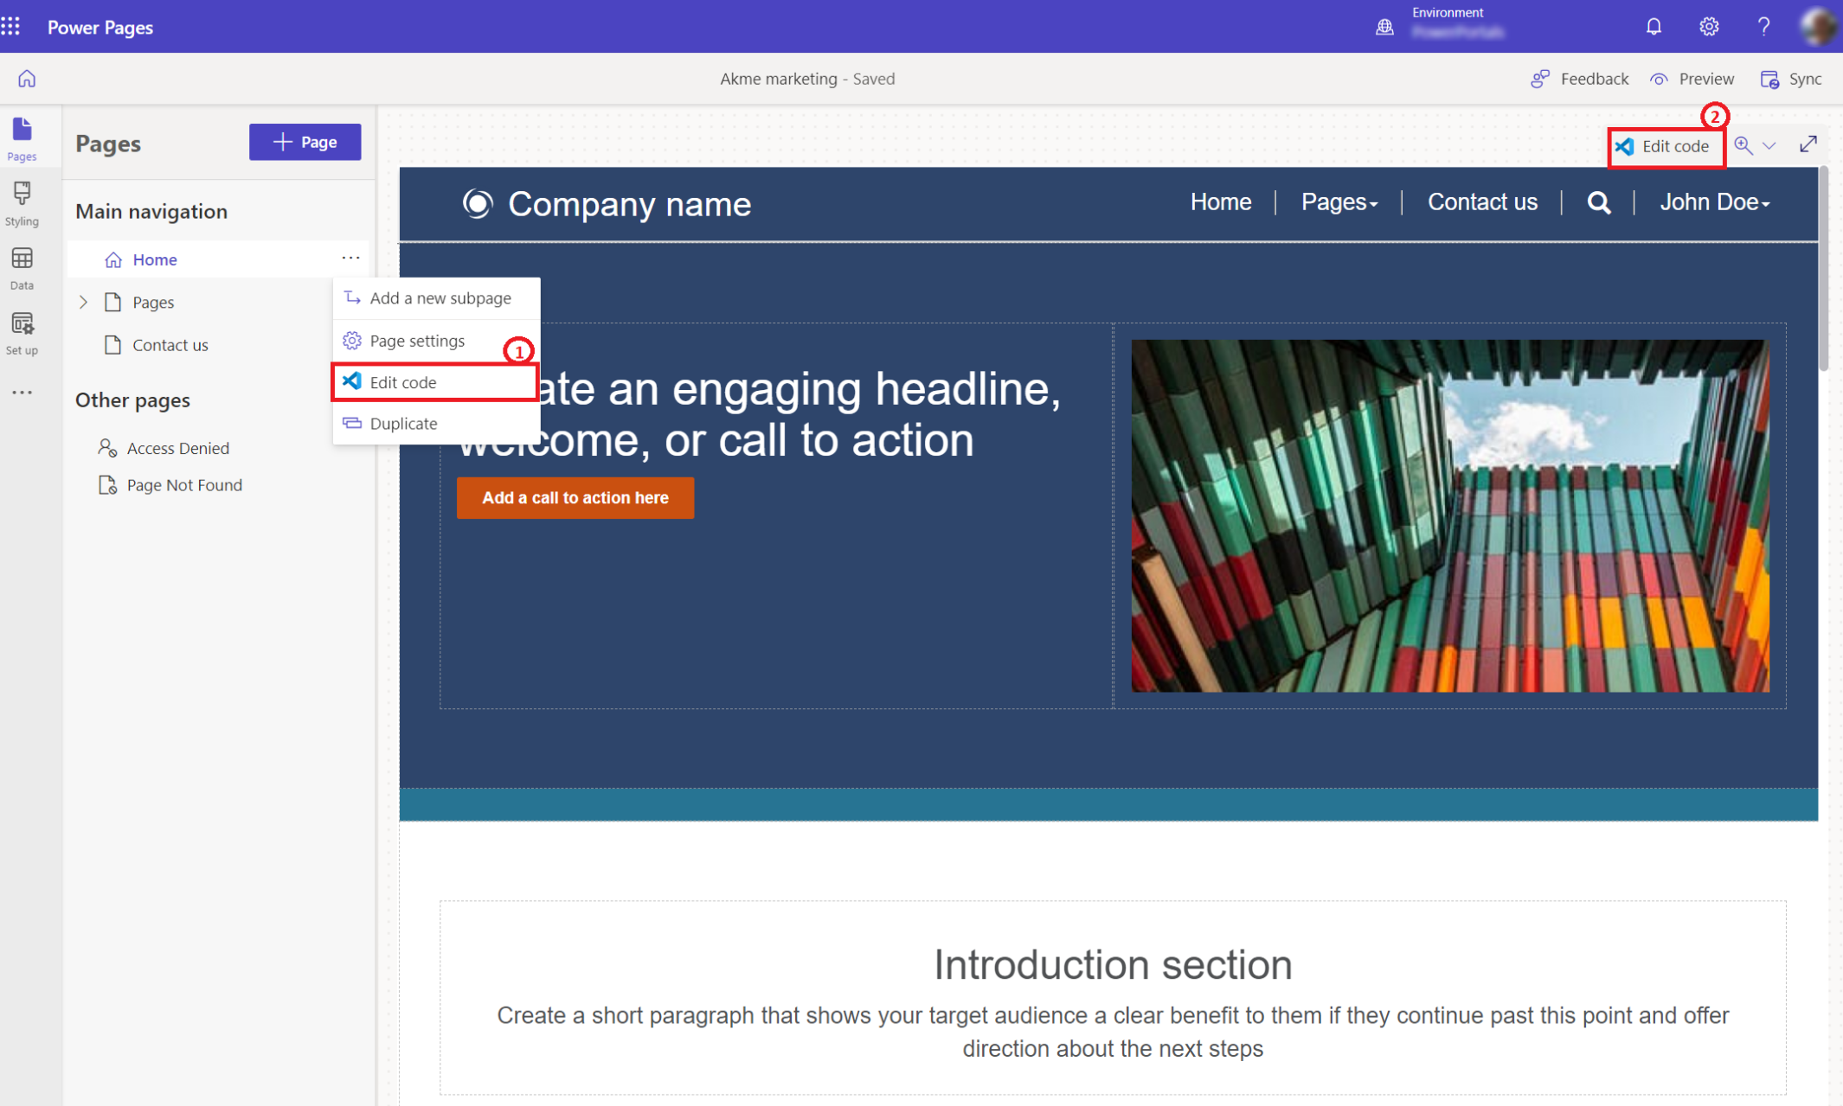Click the Styling panel icon

22,202
